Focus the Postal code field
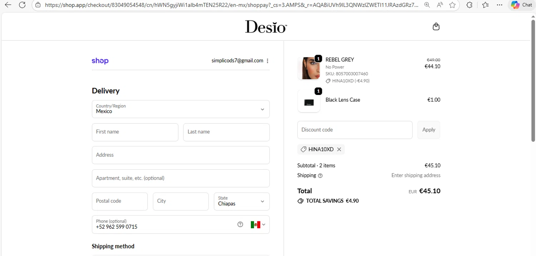Image resolution: width=536 pixels, height=256 pixels. pos(120,201)
